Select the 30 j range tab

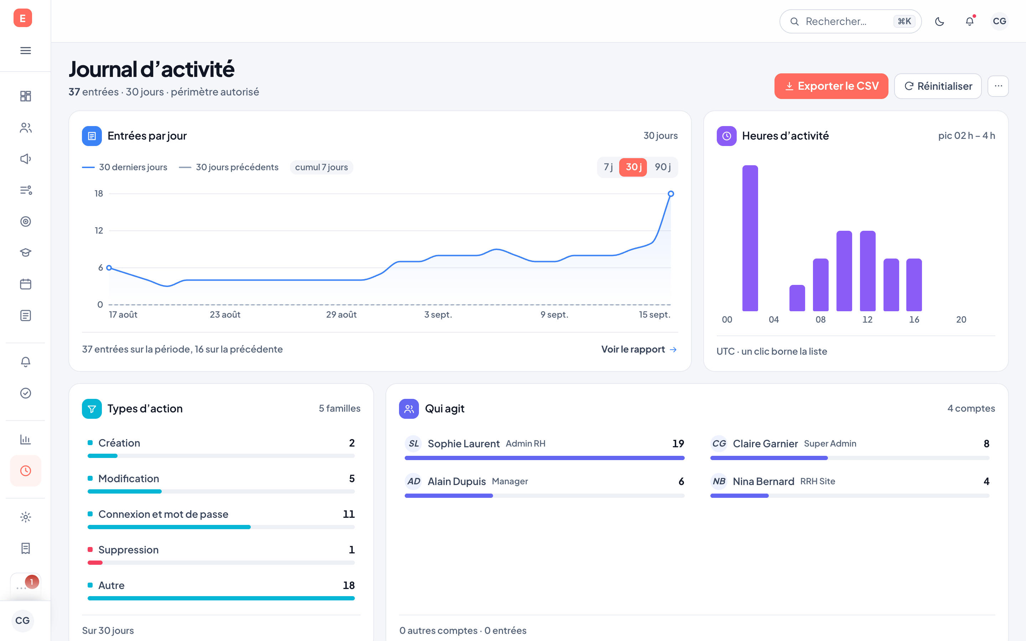pos(633,167)
